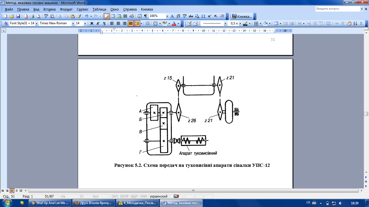
Task: Open the zoom 100% dropdown
Action: 167,16
